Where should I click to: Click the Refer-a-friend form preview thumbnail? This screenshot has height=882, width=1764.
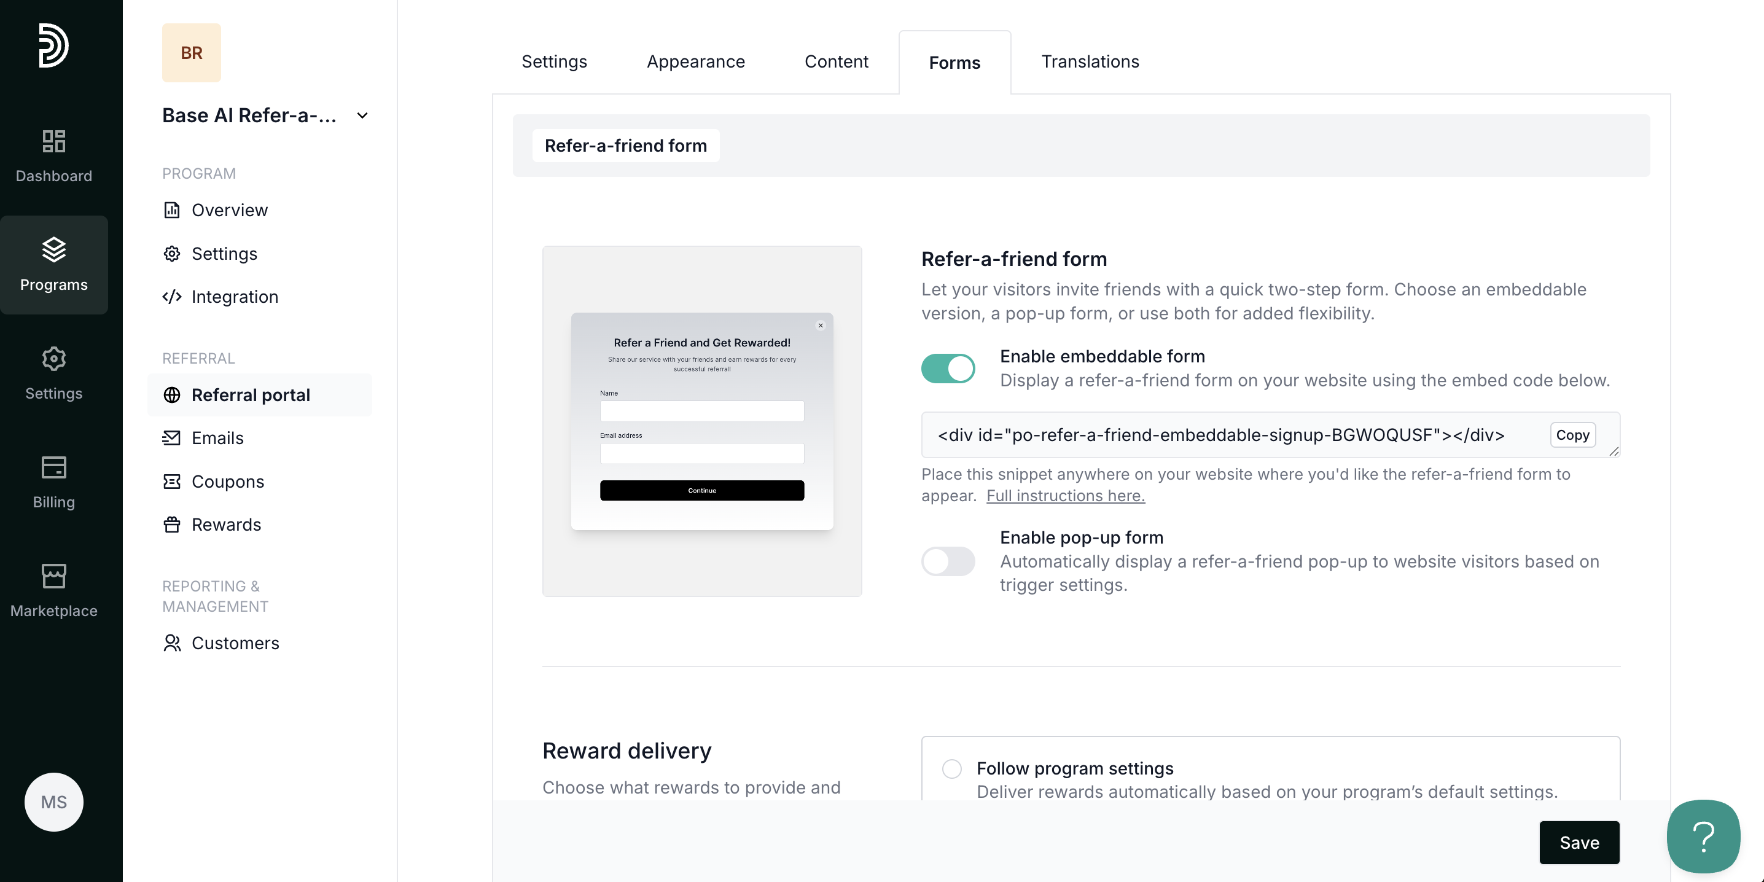(702, 421)
